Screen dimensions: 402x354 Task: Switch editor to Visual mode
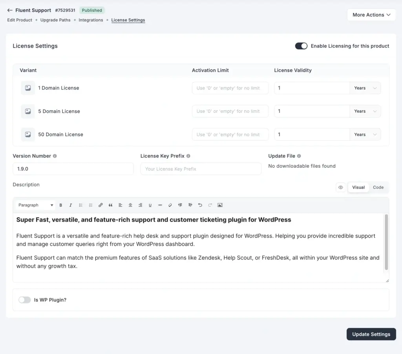[358, 187]
